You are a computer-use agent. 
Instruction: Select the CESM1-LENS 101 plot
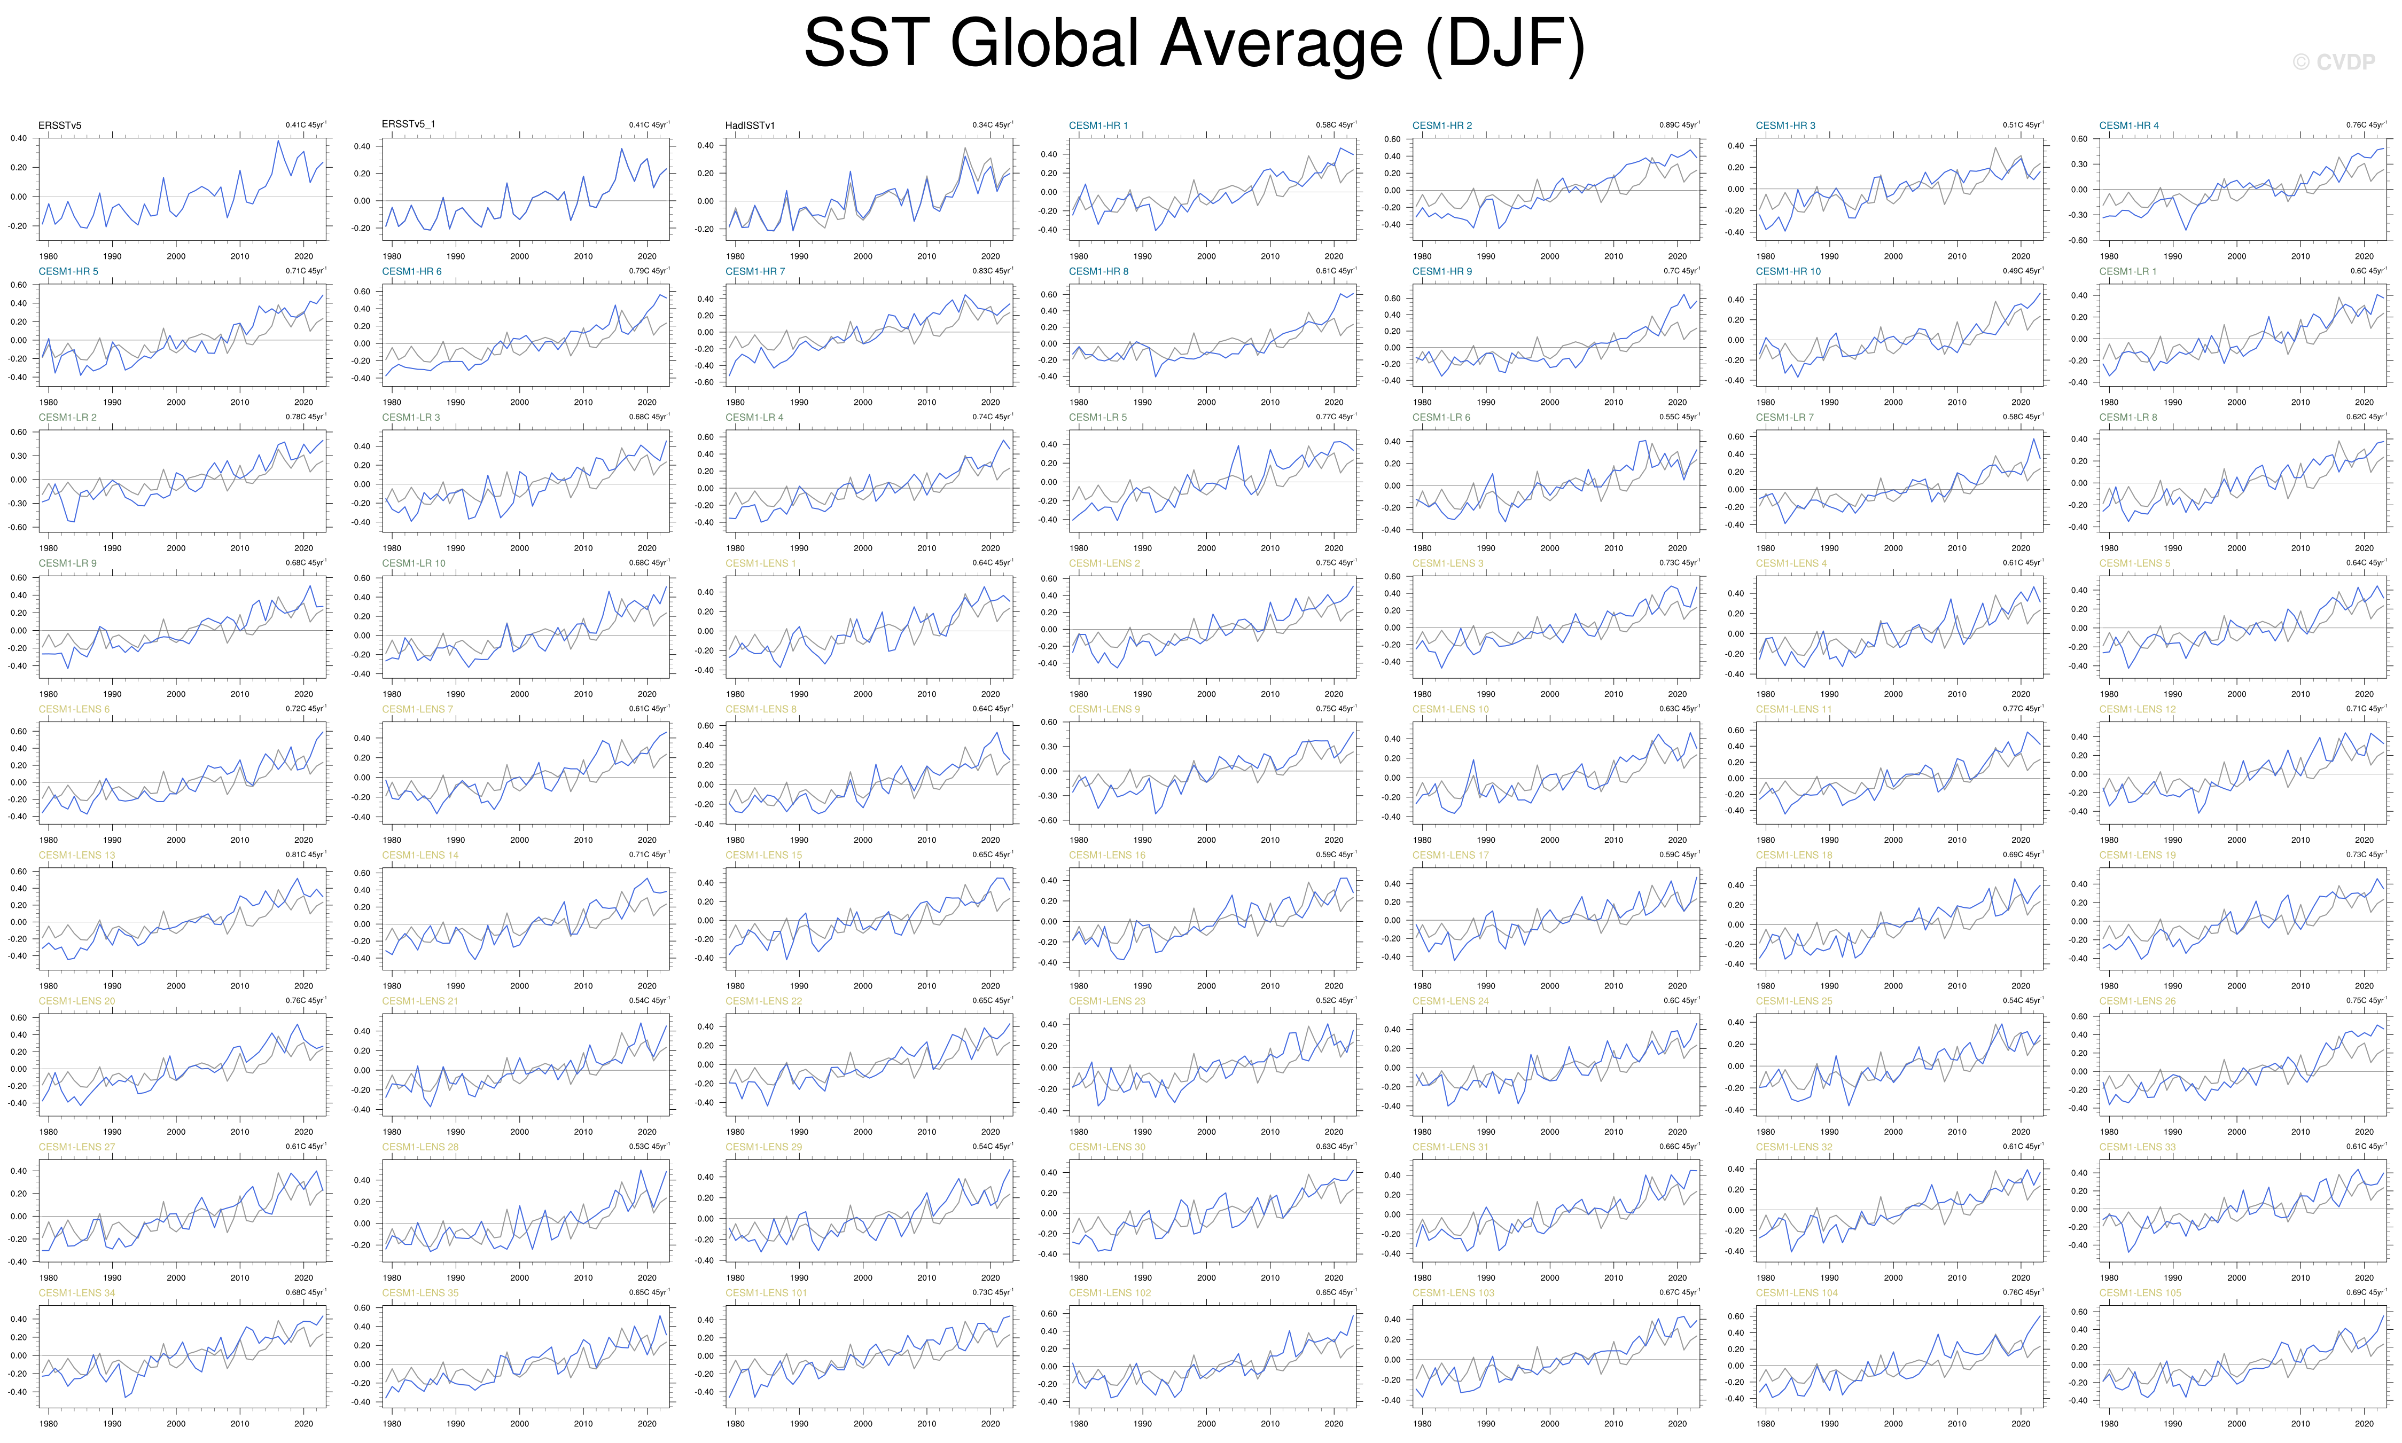coord(869,1355)
